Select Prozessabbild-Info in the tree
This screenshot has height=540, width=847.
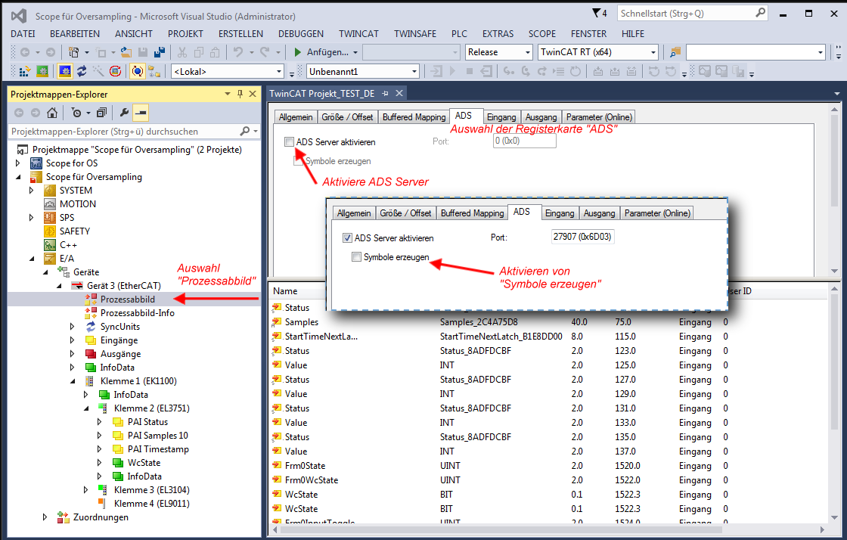137,312
